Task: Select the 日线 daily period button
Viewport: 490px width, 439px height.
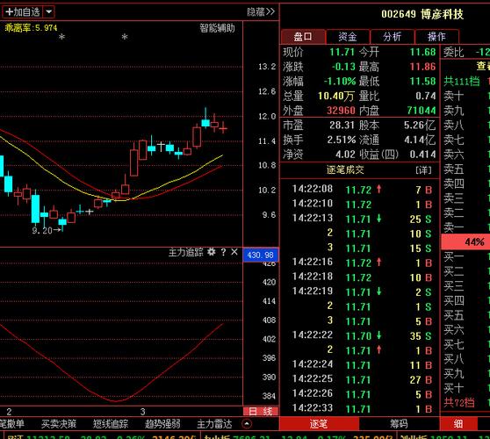Action: click(261, 412)
